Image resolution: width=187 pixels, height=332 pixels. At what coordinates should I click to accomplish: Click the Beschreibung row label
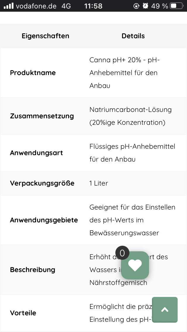pos(32,270)
